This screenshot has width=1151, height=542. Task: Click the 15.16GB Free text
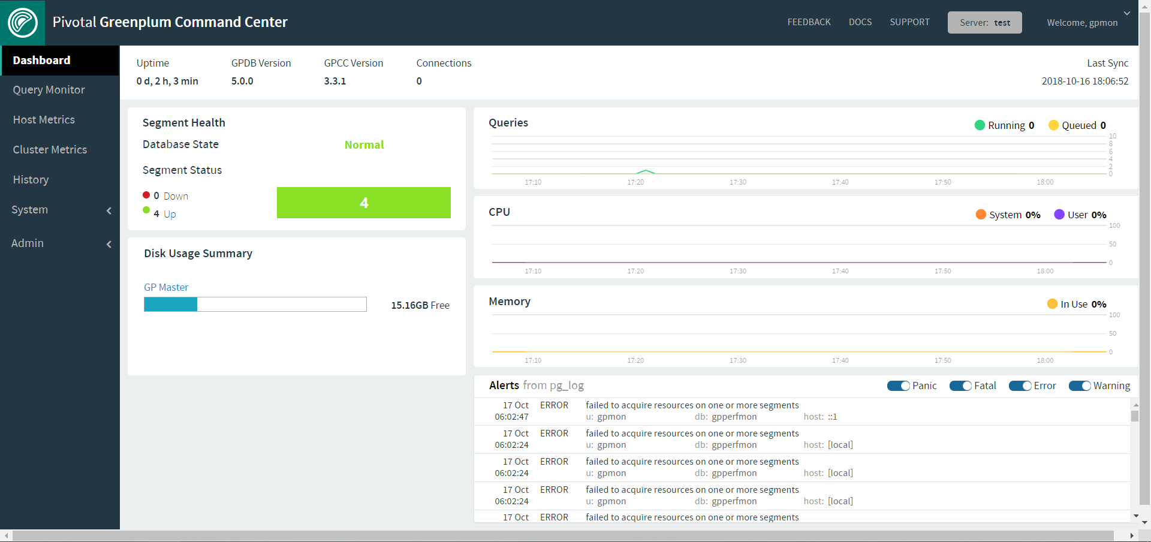click(420, 305)
